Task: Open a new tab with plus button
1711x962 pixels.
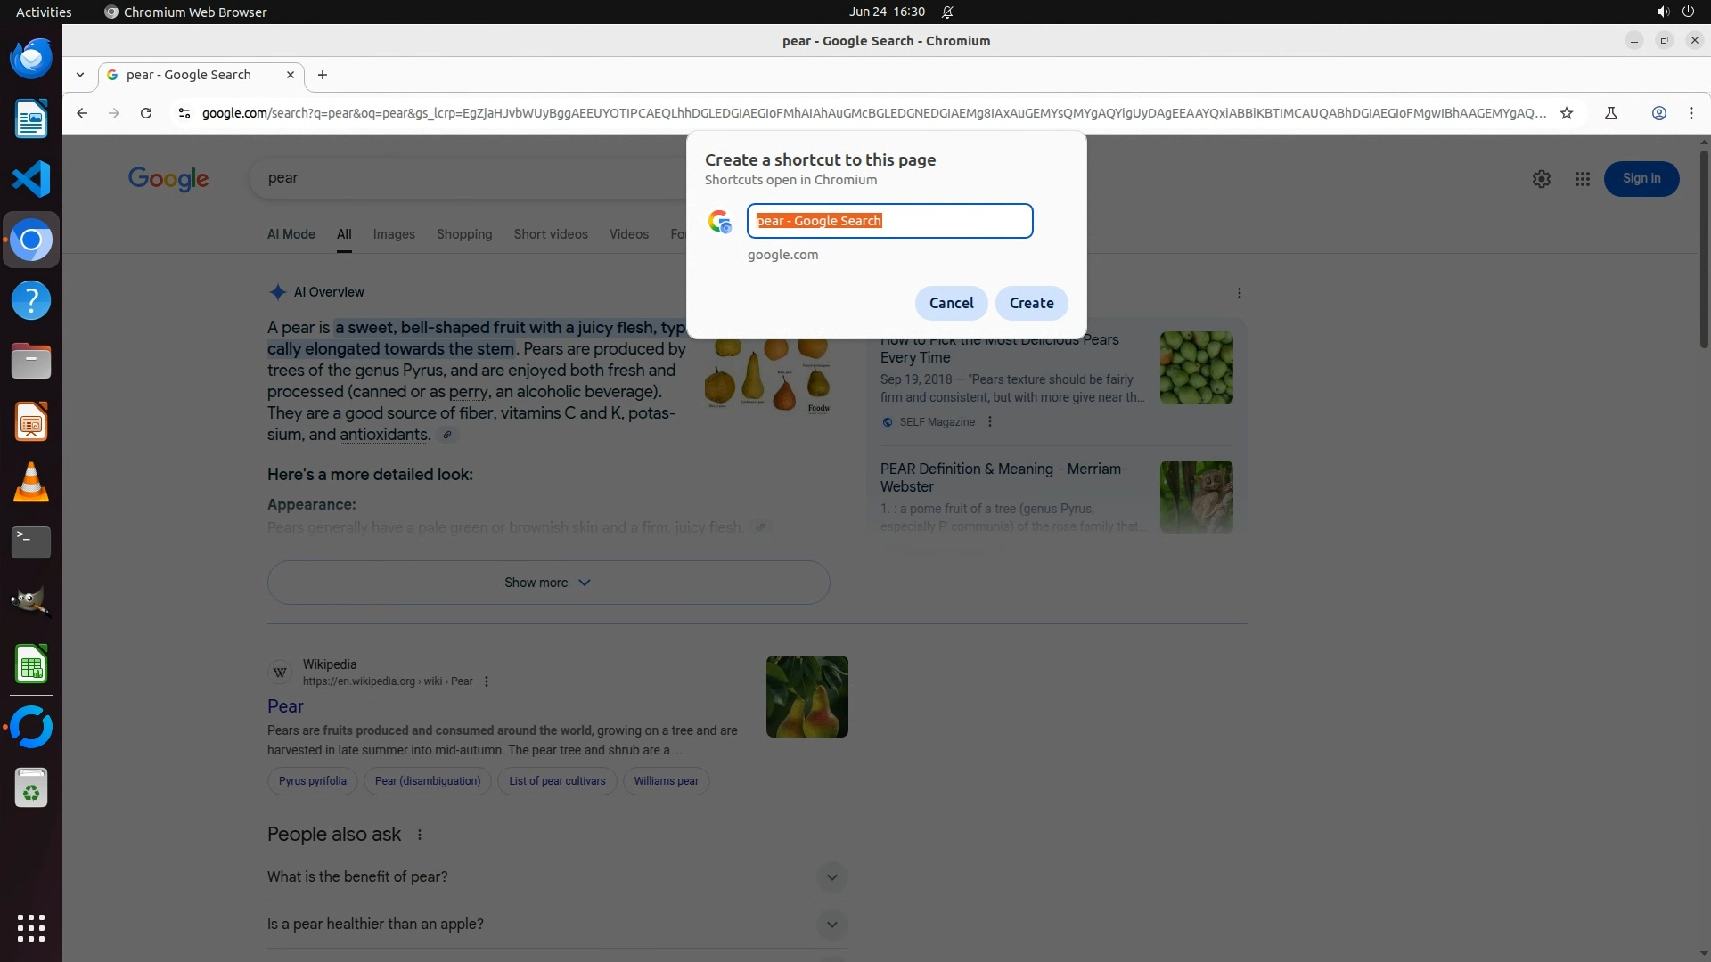Action: pyautogui.click(x=323, y=75)
